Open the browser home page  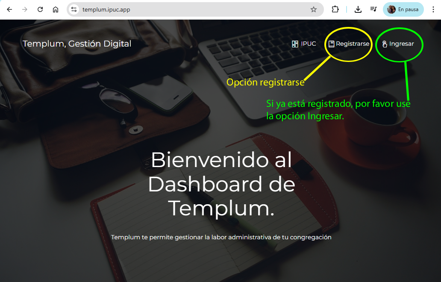[x=56, y=9]
